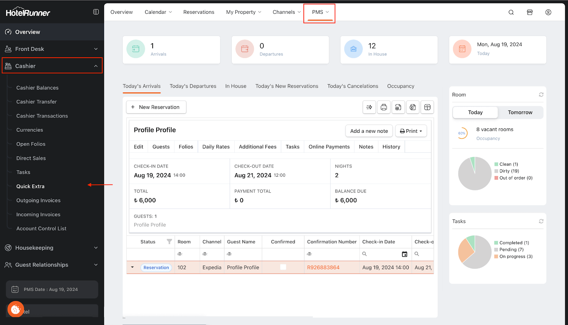
Task: Click the Status column filter funnel
Action: click(169, 241)
